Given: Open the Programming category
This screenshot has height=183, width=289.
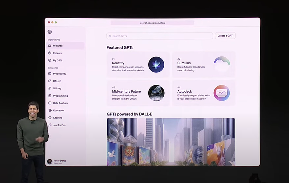Looking at the screenshot, I should 60,96.
